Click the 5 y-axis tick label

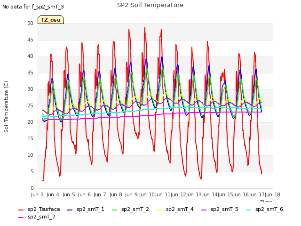(32, 171)
